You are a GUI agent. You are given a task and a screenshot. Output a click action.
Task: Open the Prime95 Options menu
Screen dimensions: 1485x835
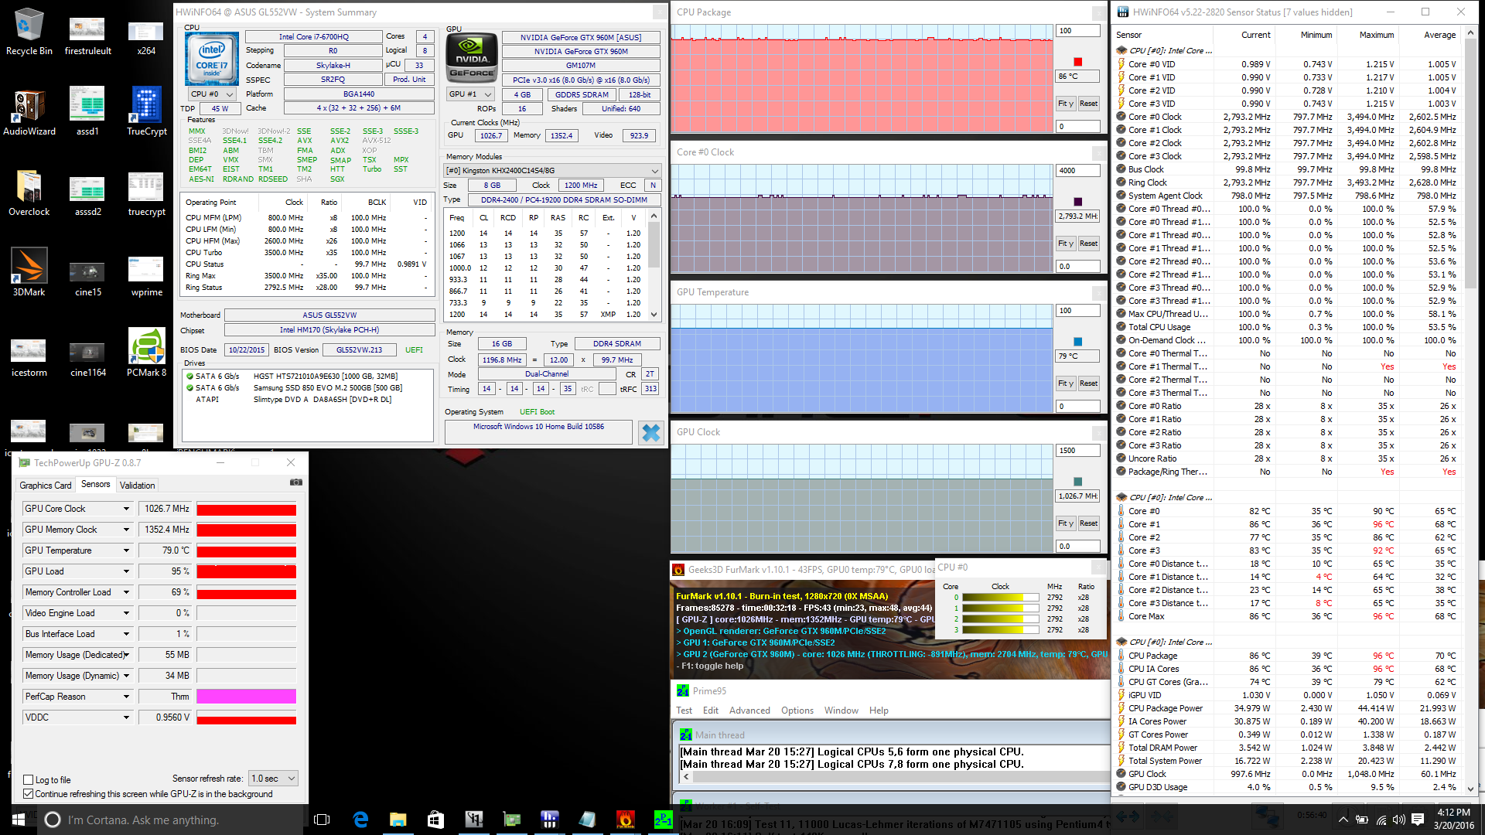797,711
